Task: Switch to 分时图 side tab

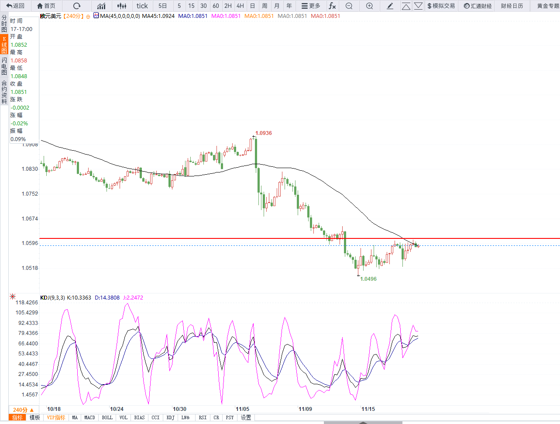Action: [4, 23]
